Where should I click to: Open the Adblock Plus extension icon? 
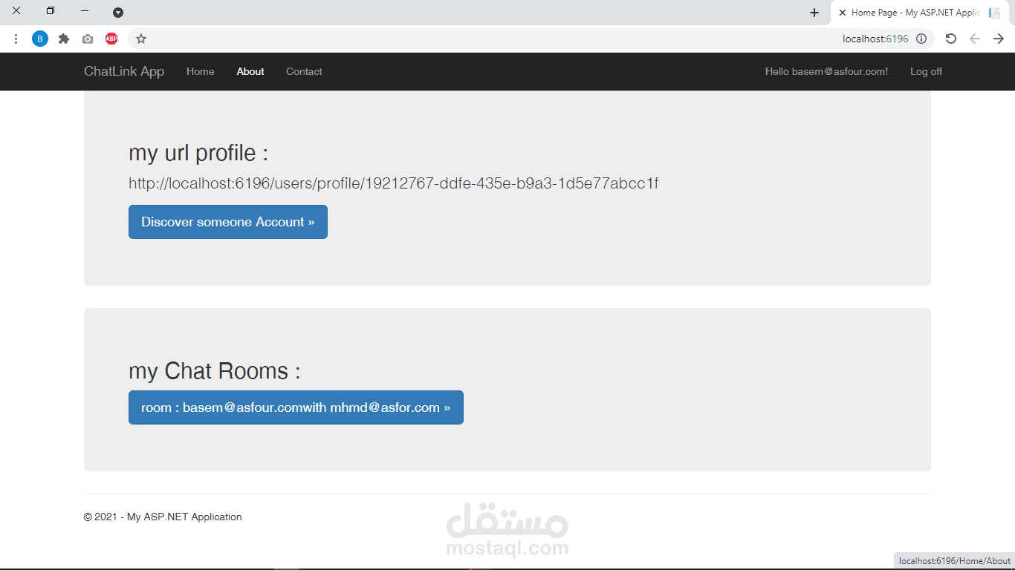(111, 39)
